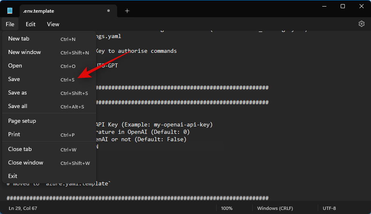This screenshot has height=214, width=371.
Task: Choose Close window menu entry
Action: click(49, 163)
